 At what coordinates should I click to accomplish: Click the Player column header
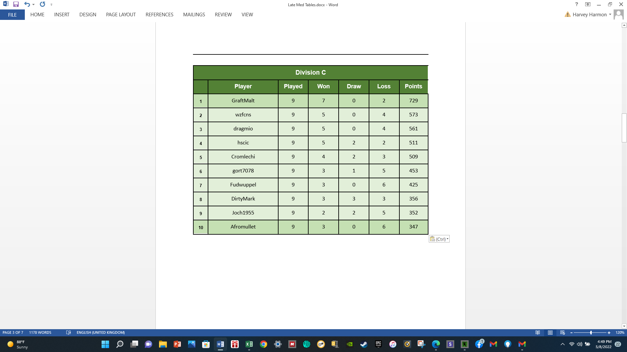(243, 86)
